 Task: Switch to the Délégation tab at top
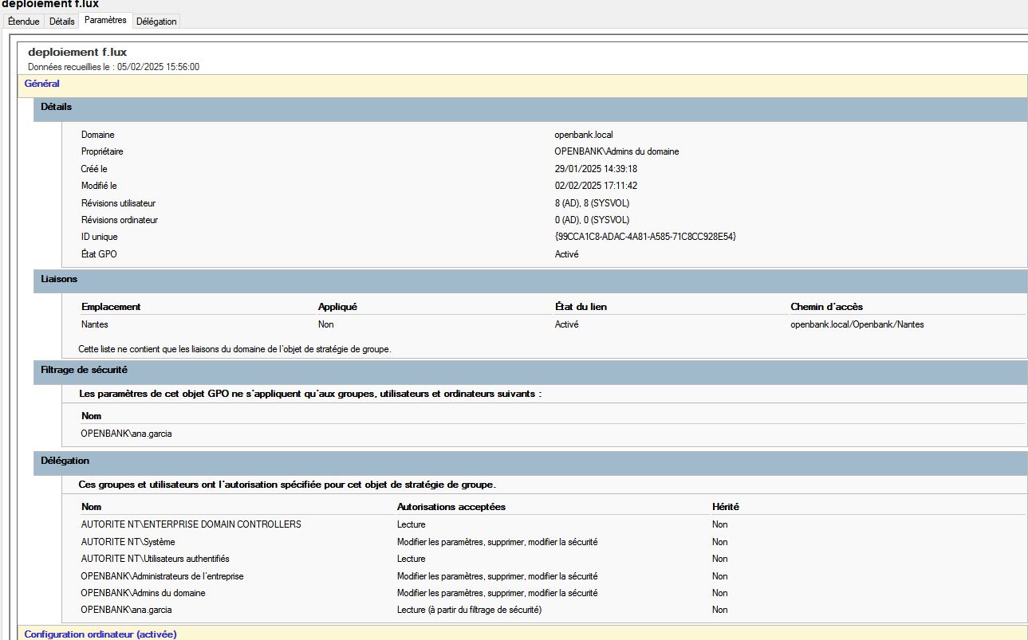coord(156,22)
